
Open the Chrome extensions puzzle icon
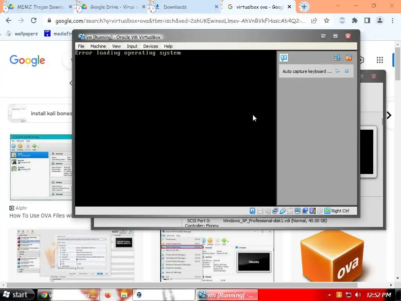coord(355,20)
